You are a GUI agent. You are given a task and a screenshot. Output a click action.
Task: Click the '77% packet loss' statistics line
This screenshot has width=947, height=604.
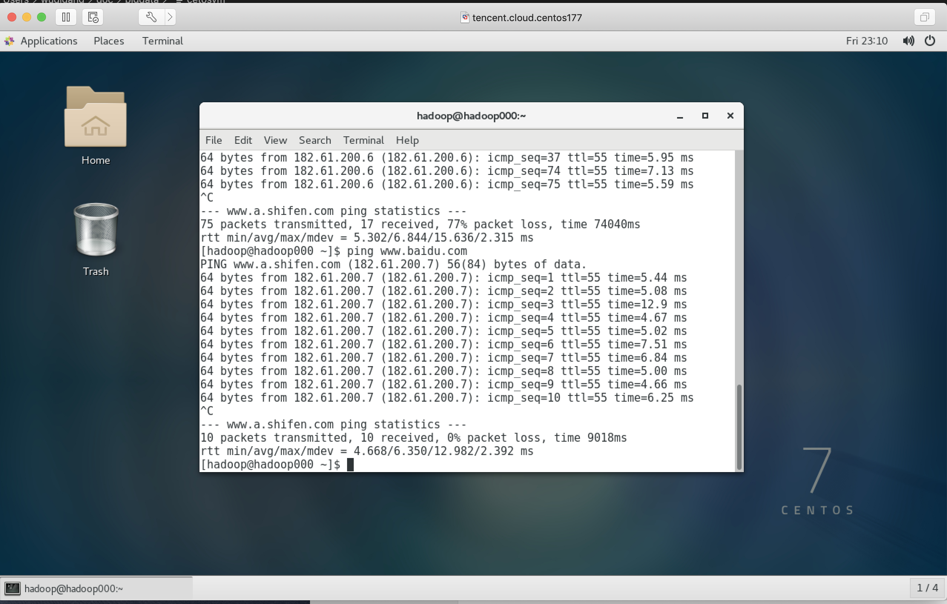[x=420, y=225]
